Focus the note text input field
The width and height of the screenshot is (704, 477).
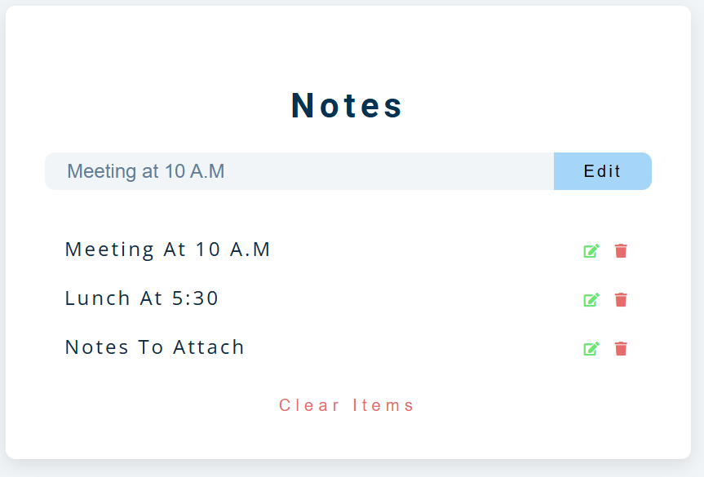point(299,171)
